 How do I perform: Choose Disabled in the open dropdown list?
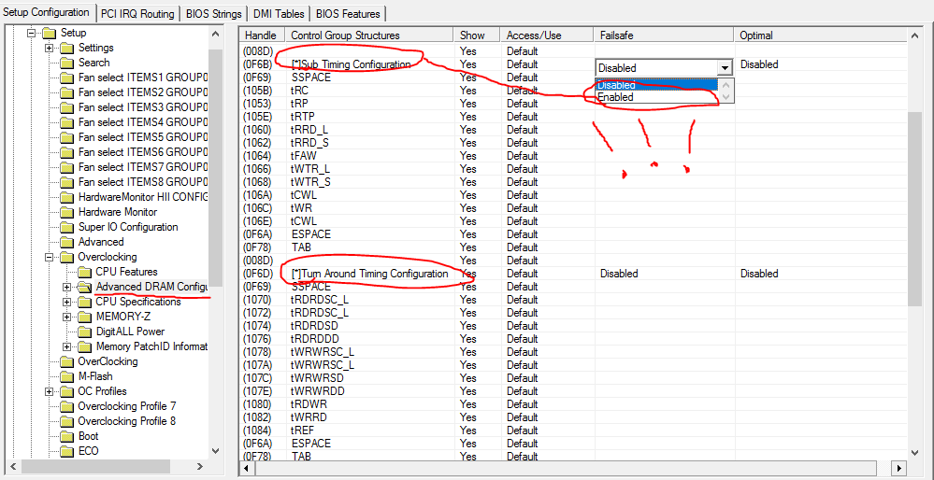pyautogui.click(x=654, y=85)
